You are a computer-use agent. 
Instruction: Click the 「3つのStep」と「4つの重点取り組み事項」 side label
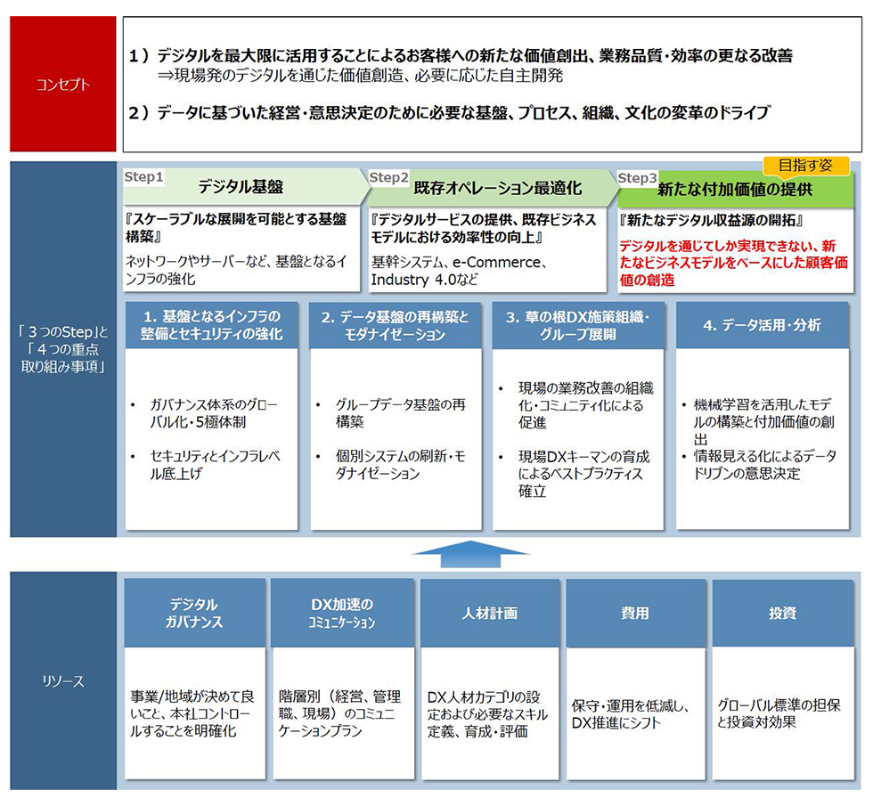[x=63, y=349]
